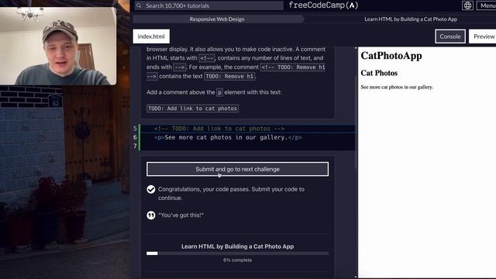Click the search magnifier icon

coord(139,5)
